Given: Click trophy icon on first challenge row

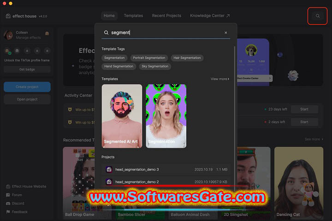Looking at the screenshot, I should tap(70, 110).
